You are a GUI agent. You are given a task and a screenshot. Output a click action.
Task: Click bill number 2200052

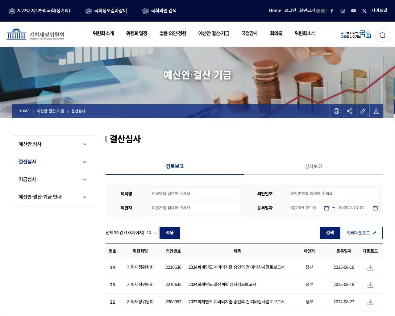click(173, 302)
